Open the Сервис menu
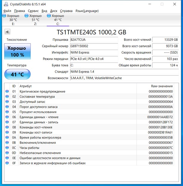Screen dimensions: 183x186 coord(33,11)
